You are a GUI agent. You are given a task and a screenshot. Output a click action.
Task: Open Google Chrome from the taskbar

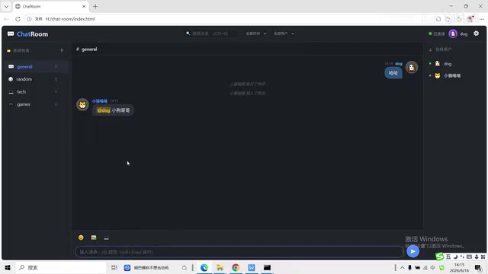click(x=236, y=267)
